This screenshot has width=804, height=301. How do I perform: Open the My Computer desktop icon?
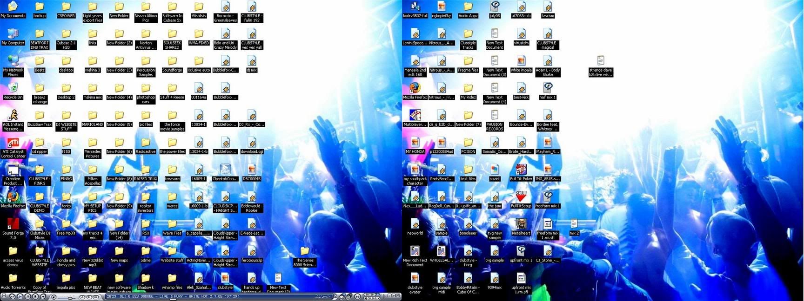pos(13,37)
